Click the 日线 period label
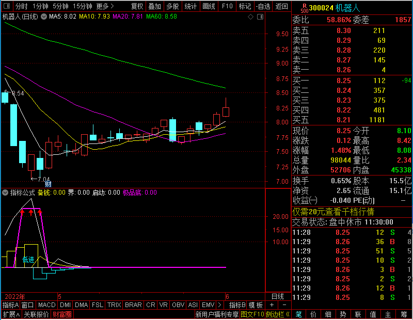Image resolution: width=413 pixels, height=320 pixels. [278, 297]
